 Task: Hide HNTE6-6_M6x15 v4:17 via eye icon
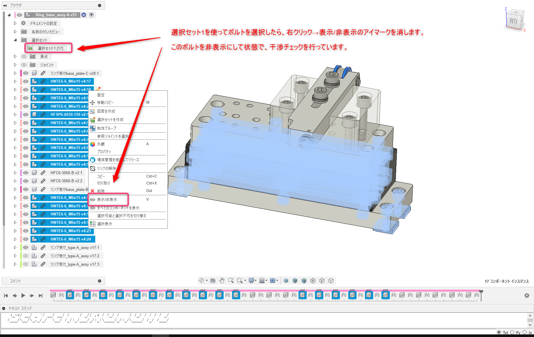point(26,81)
